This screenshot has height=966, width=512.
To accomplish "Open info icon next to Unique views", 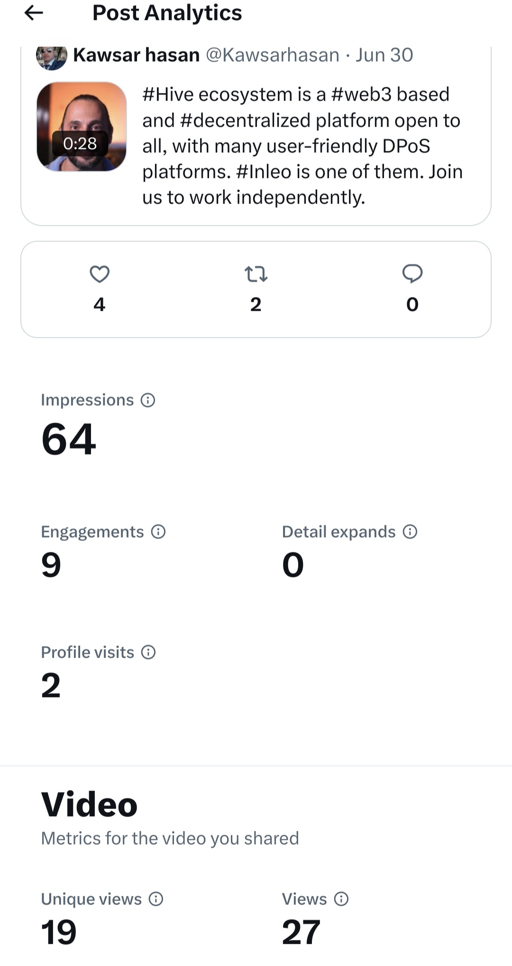I will [x=156, y=899].
